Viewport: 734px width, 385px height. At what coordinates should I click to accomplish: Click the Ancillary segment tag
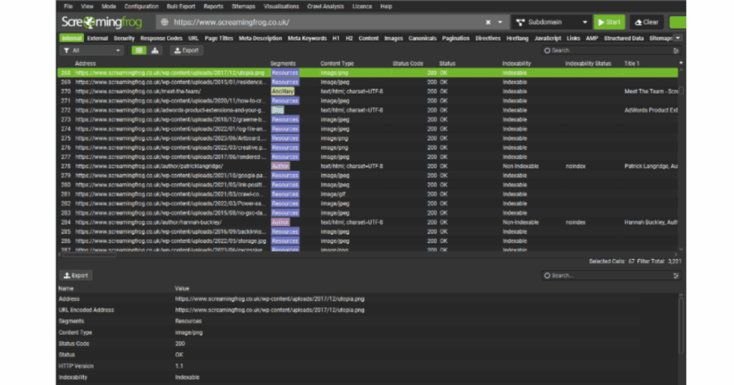click(x=282, y=92)
